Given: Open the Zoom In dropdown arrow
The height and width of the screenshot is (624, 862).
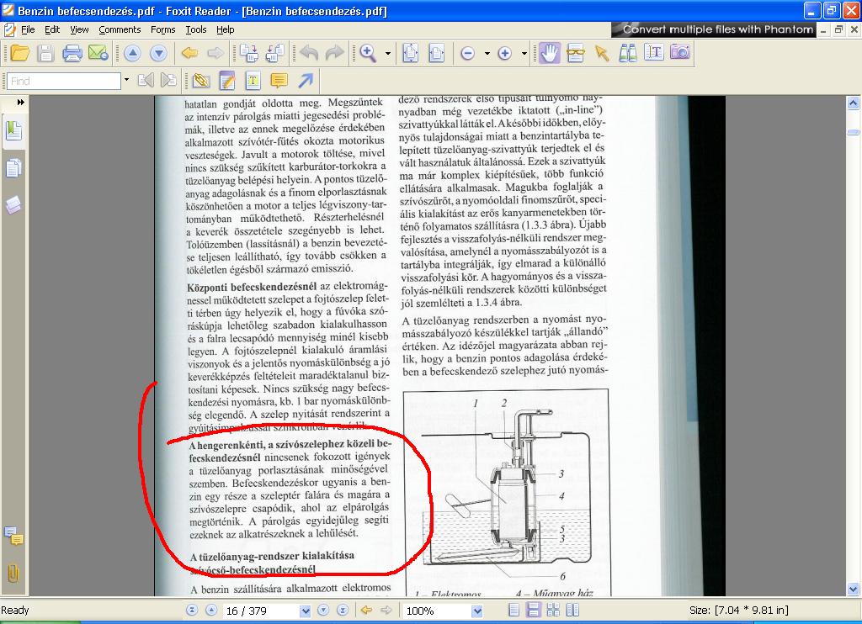Looking at the screenshot, I should pos(524,53).
